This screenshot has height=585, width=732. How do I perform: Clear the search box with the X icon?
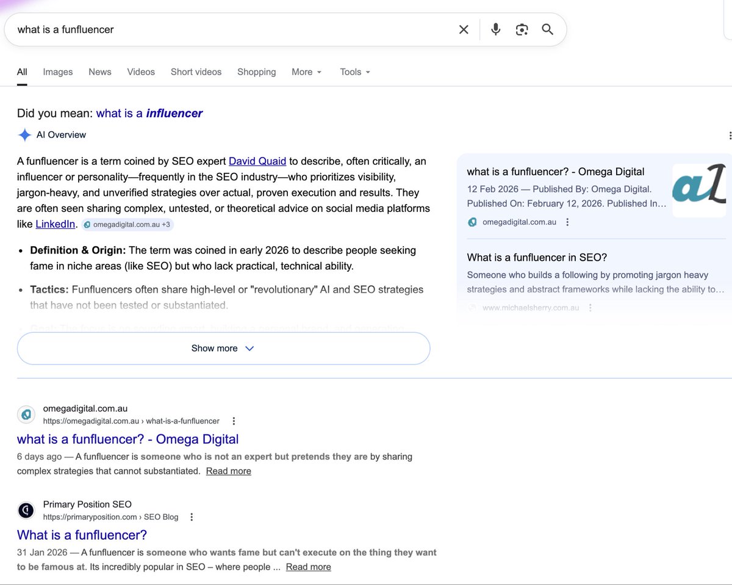tap(464, 29)
